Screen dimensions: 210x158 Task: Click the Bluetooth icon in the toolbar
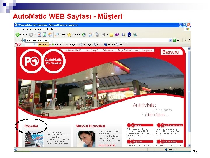pos(129,35)
